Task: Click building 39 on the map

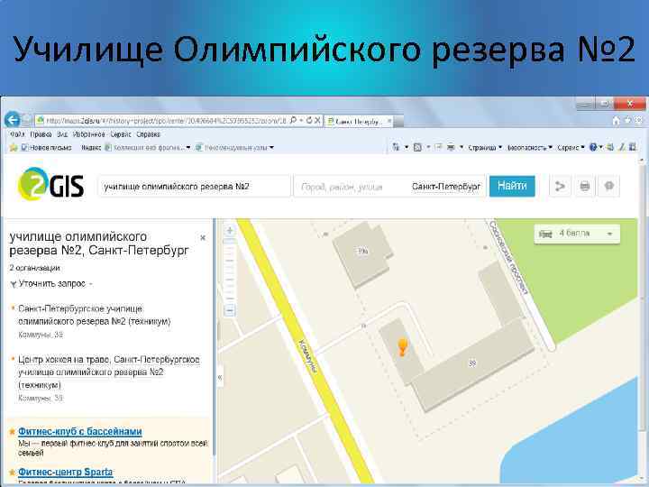Action: 471,363
